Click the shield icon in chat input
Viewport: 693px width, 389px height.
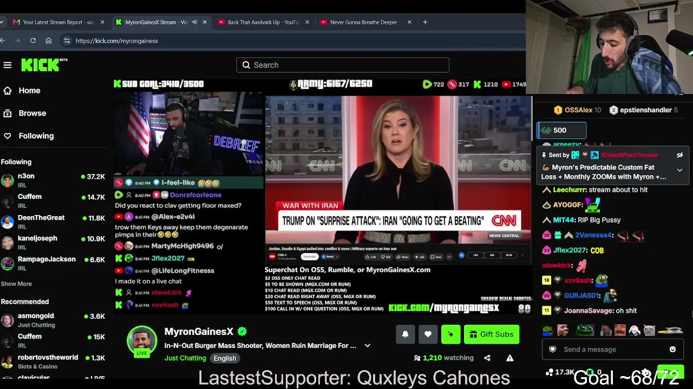pos(553,350)
